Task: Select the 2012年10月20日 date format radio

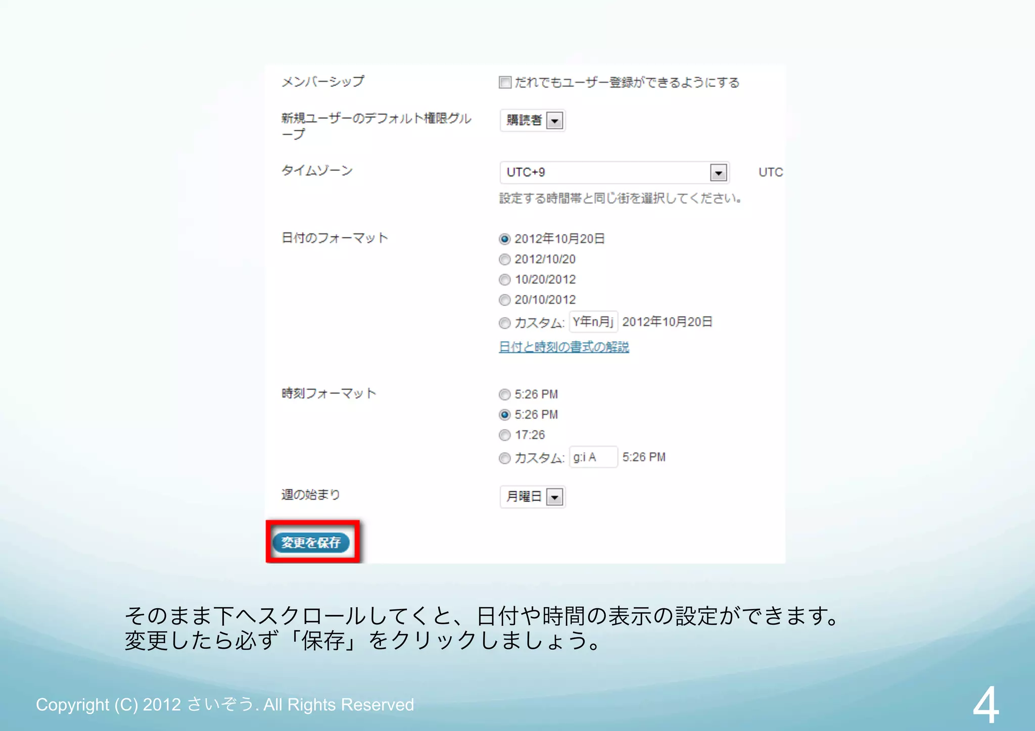Action: click(504, 239)
